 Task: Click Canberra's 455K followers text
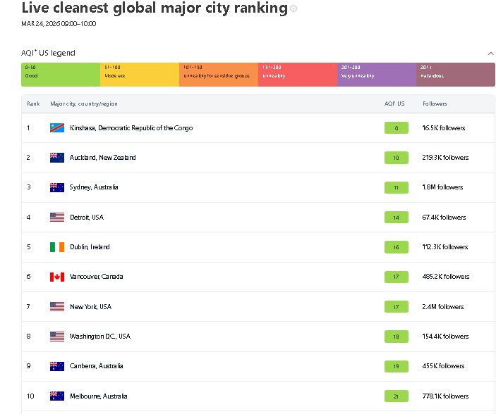pos(443,366)
